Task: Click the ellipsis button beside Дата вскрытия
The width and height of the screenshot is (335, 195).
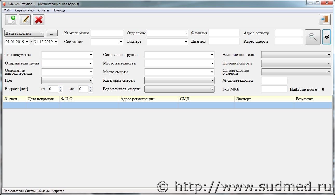Action: coord(52,33)
